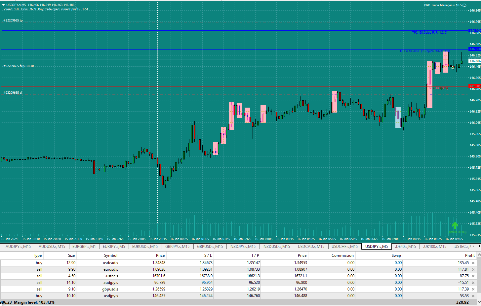Click the TP2 (26.5pips R/R=1:2.0) label

pos(429,33)
